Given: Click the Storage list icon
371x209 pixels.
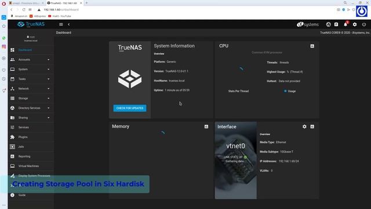Looking at the screenshot, I should (x=12, y=98).
